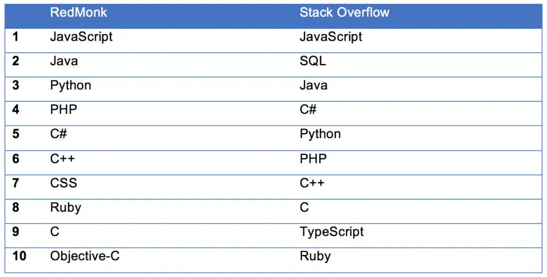Click the RedMonk column header
547x277 pixels.
point(79,13)
